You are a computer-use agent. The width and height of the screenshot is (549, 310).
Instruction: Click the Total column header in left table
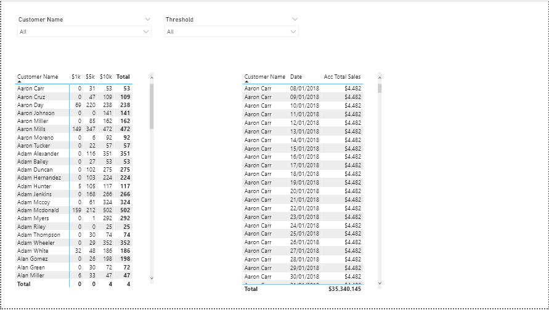pos(123,77)
